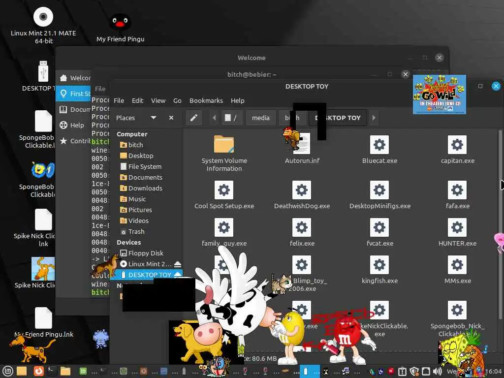Select the felix.exe file icon
Screen dimensions: 504x378
point(302,227)
